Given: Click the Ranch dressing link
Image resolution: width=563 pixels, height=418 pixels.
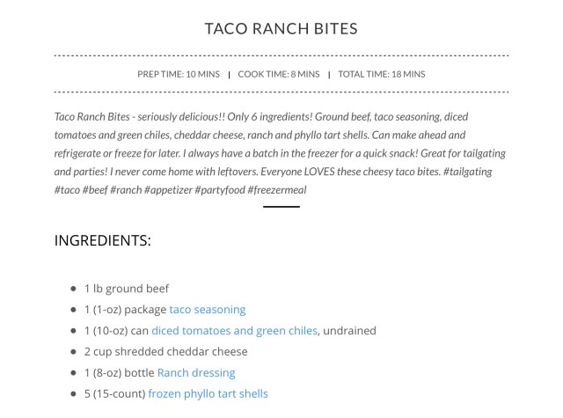Looking at the screenshot, I should (x=196, y=372).
